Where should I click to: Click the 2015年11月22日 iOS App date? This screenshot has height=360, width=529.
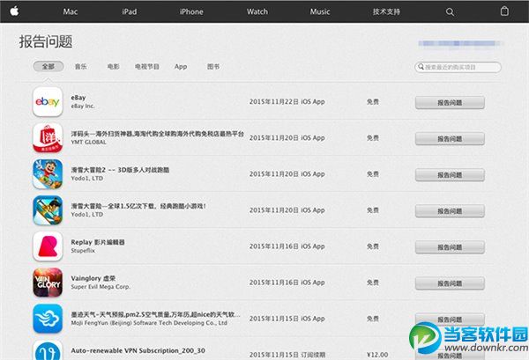[x=287, y=102]
